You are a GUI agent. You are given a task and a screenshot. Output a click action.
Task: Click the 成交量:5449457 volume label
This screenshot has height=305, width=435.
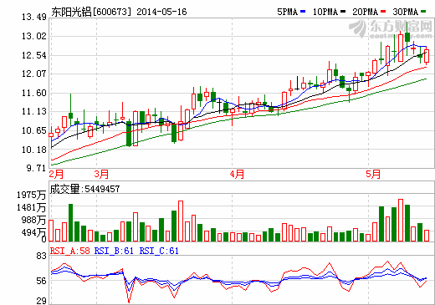[x=84, y=189]
